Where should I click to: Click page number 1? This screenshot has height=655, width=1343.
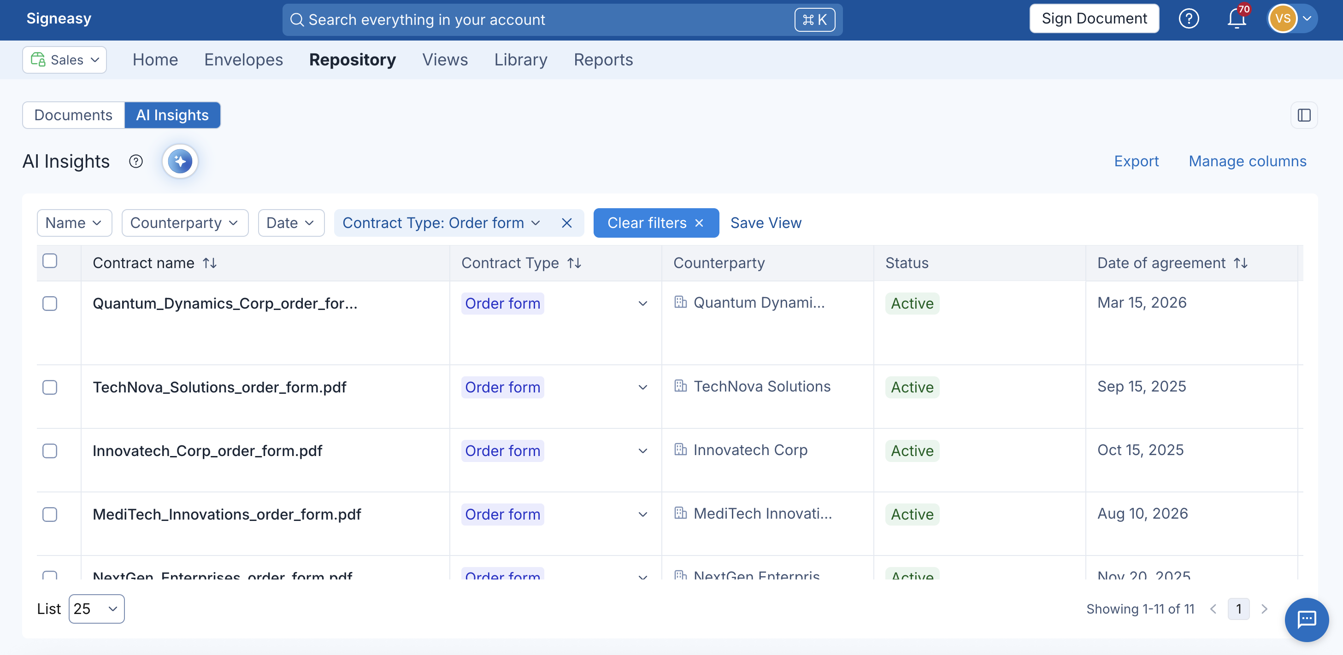coord(1239,609)
